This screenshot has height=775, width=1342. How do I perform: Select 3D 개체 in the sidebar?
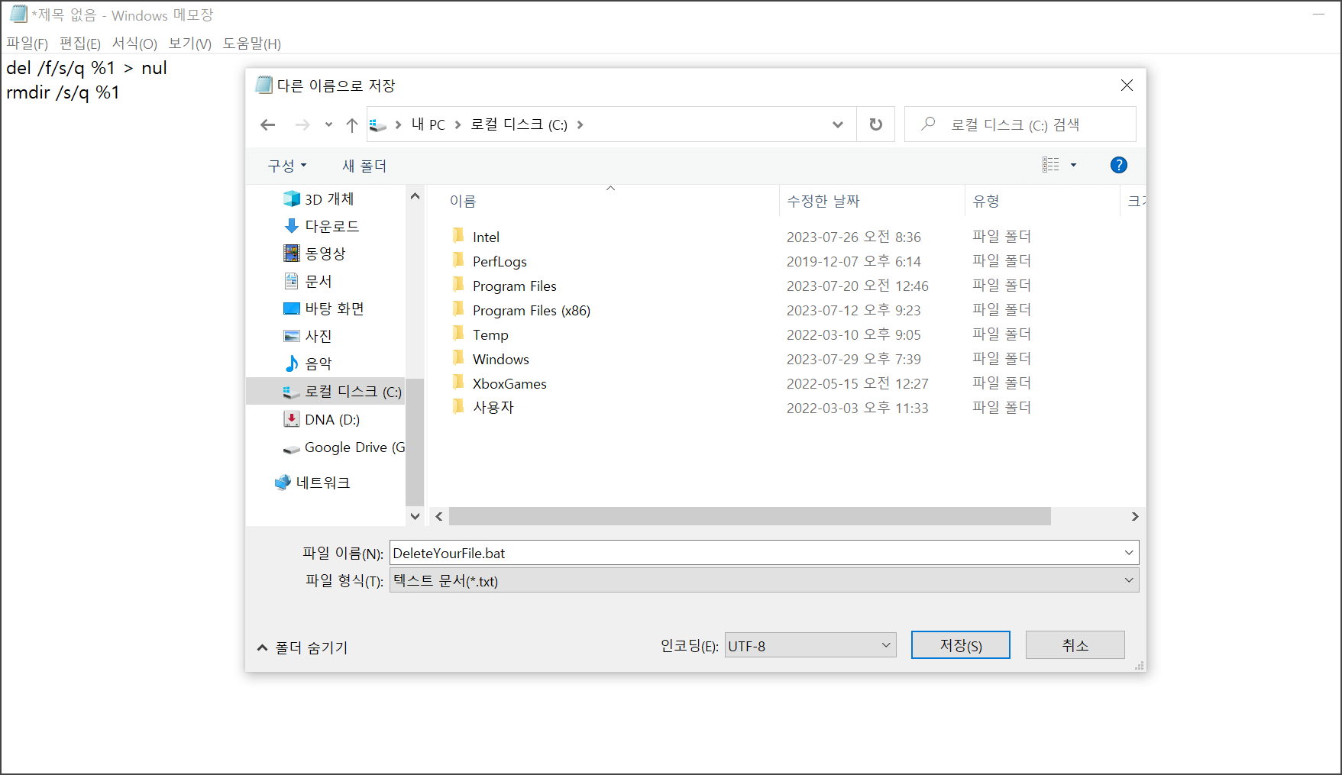pyautogui.click(x=328, y=199)
